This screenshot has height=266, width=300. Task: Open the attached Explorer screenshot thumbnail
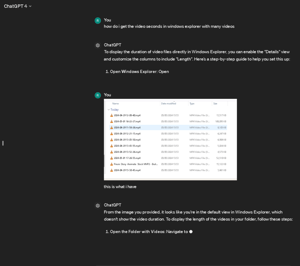click(170, 139)
